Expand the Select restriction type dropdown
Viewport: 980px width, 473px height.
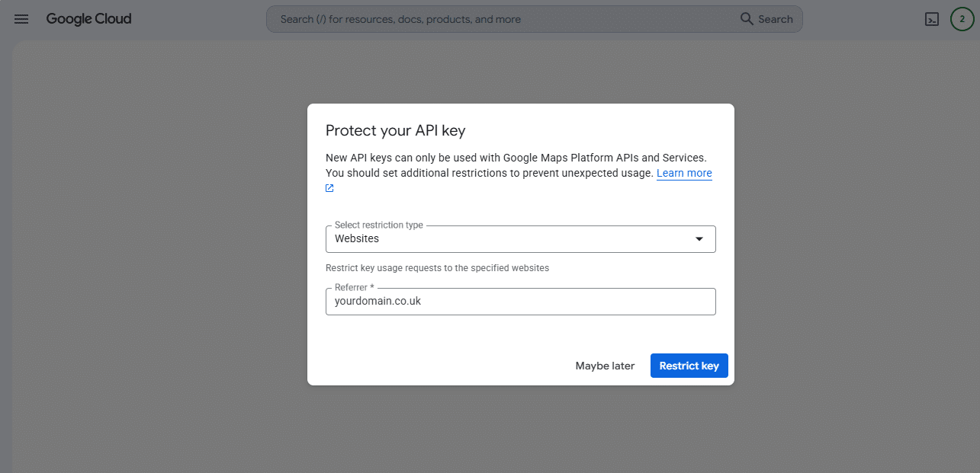[x=520, y=238]
